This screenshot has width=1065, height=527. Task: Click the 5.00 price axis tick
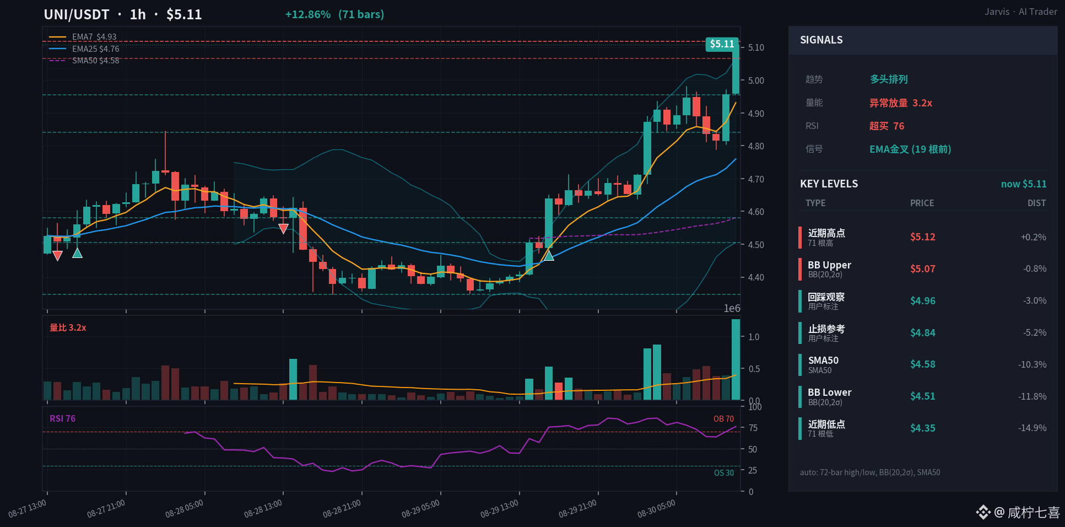tap(756, 80)
